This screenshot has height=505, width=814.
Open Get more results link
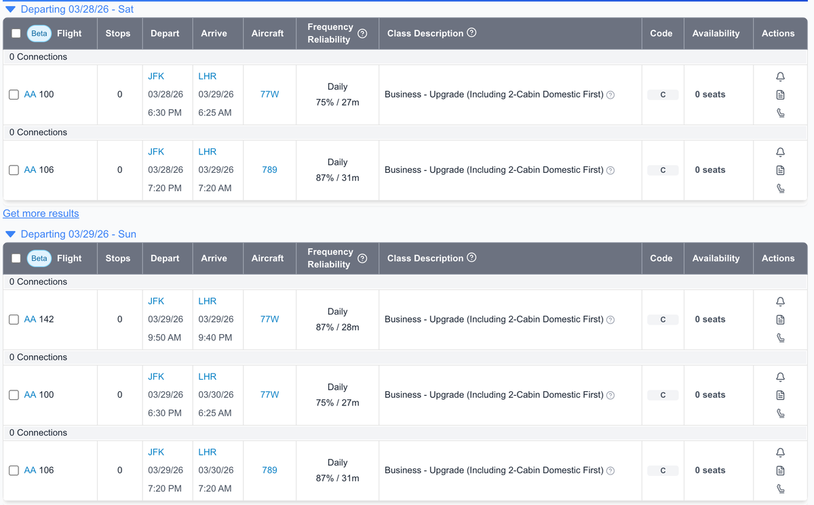[40, 214]
